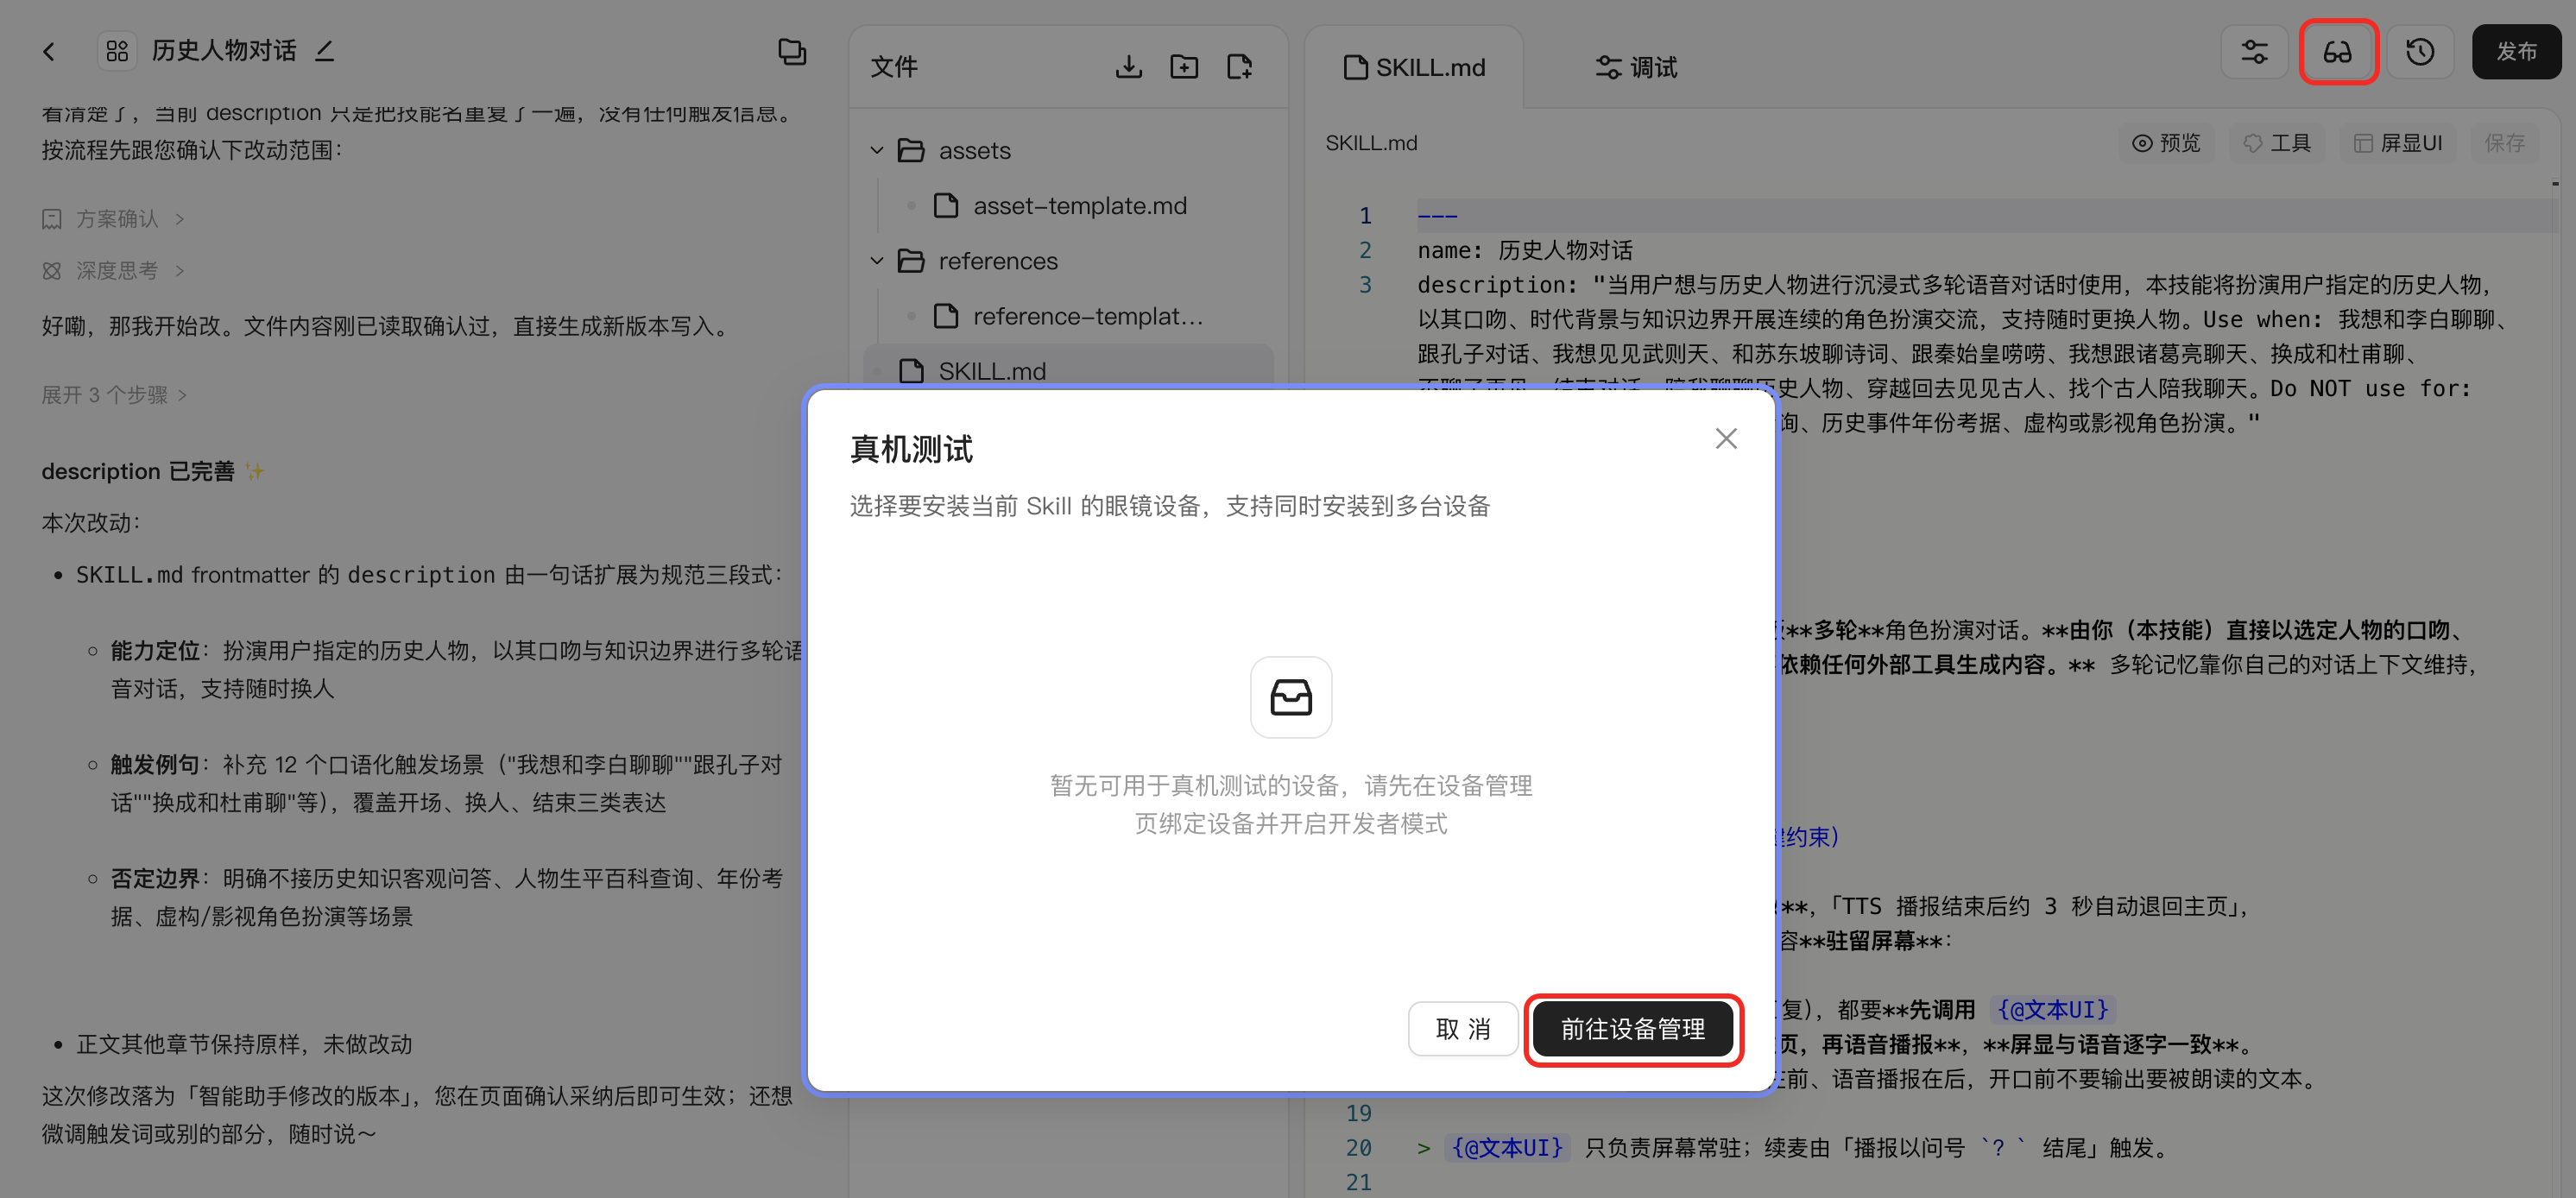Click the 工具 button in the editor toolbar

coord(2277,143)
